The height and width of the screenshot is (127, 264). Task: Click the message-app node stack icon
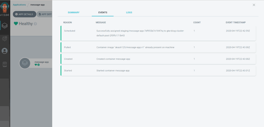click(x=25, y=63)
